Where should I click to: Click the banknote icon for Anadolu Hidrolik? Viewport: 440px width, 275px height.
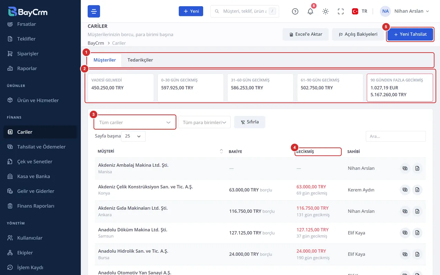coord(405,254)
